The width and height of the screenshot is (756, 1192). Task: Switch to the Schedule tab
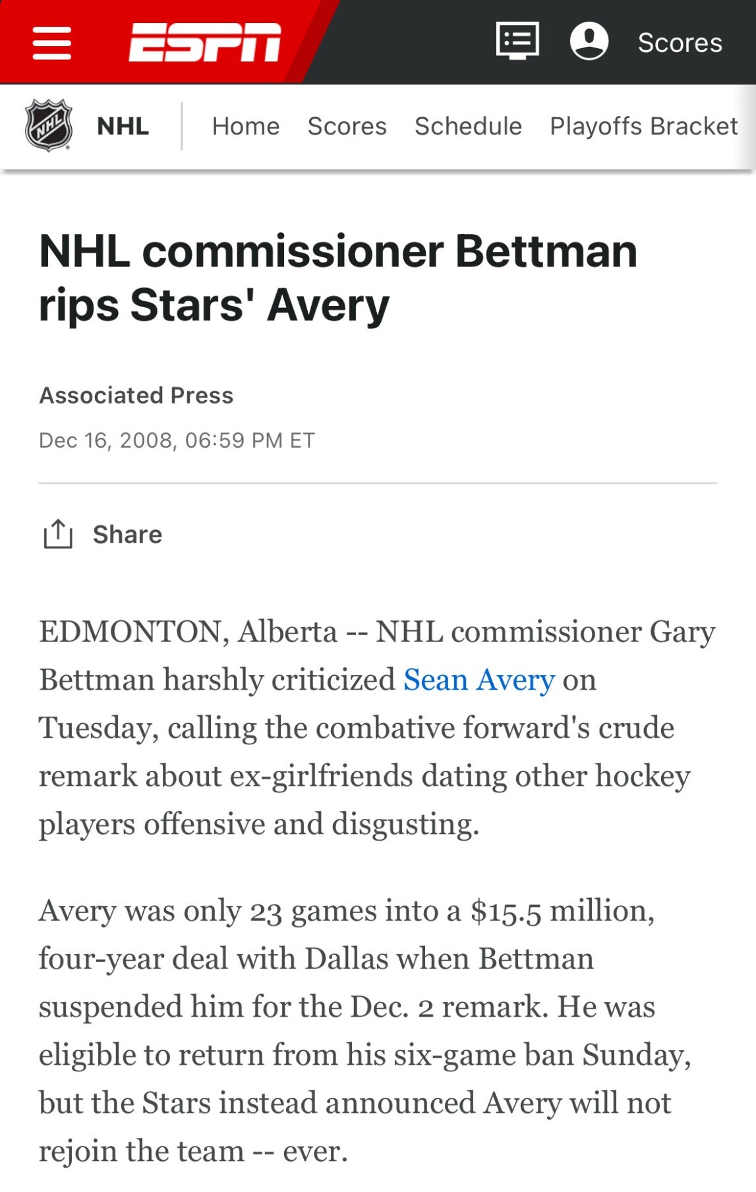[x=468, y=126]
